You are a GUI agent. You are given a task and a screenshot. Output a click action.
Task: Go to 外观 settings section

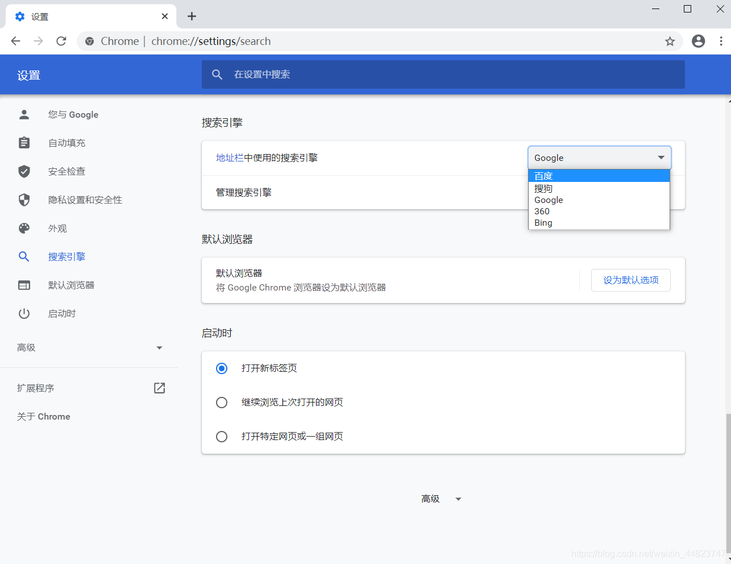coord(57,228)
